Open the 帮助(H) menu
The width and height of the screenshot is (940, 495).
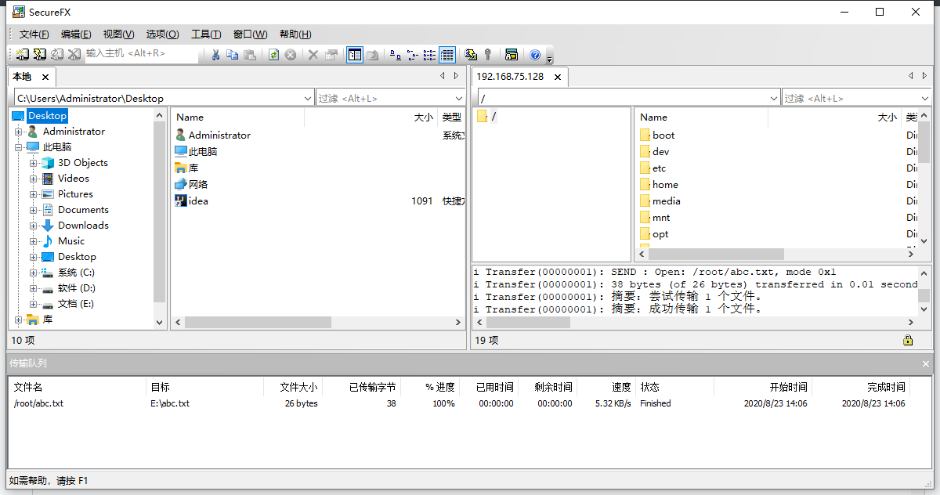tap(295, 34)
